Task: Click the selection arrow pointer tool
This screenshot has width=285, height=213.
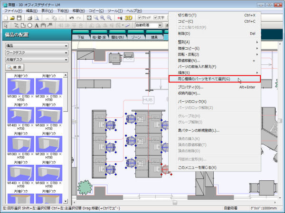Action: click(x=5, y=25)
